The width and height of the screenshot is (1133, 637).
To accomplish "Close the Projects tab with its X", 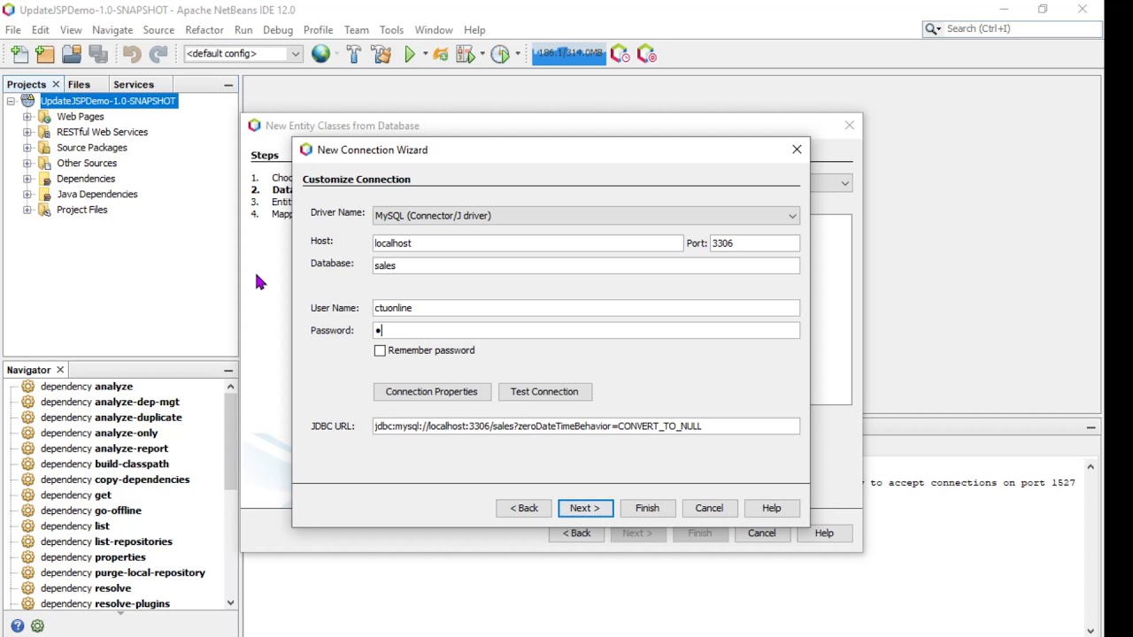I will (56, 84).
